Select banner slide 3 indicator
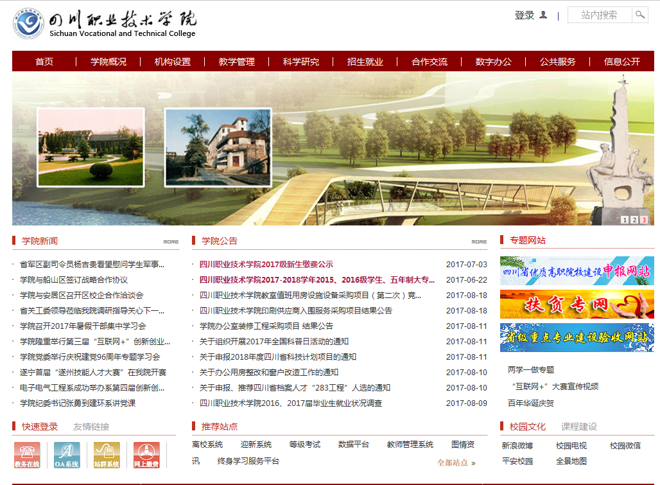 (x=644, y=220)
